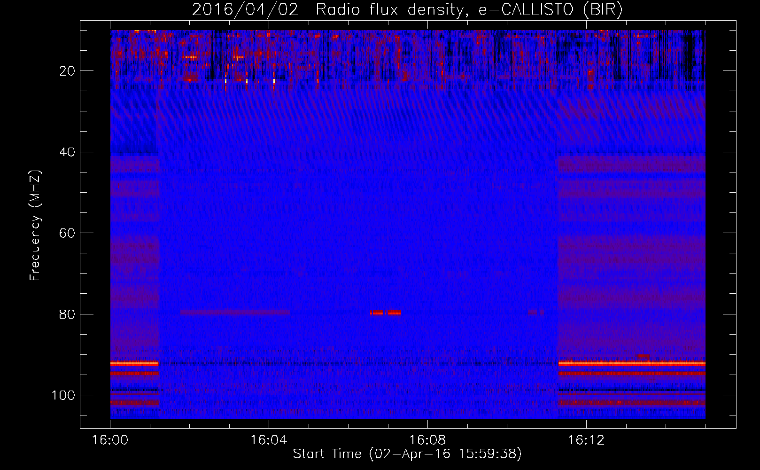Viewport: 760px width, 470px height.
Task: Click the bright red burst at 80 MHz
Action: click(385, 313)
